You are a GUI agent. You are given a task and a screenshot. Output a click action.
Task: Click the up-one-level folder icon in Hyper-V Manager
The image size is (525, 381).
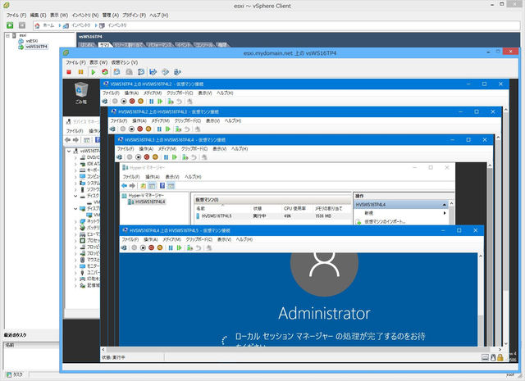[x=144, y=186]
